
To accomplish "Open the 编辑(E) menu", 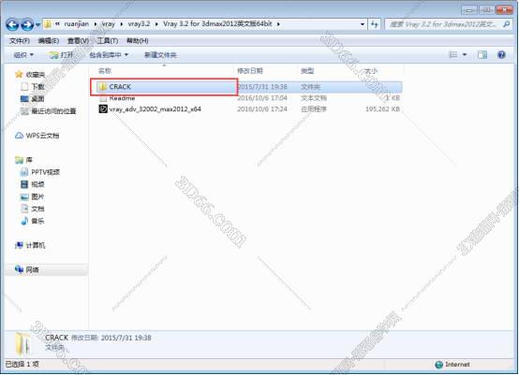I will [x=49, y=40].
